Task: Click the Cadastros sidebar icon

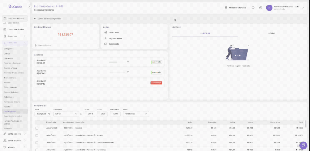Action: (x=5, y=36)
